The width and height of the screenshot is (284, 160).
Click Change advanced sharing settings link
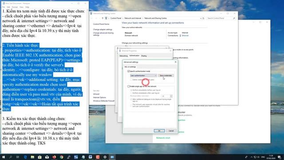(103, 34)
